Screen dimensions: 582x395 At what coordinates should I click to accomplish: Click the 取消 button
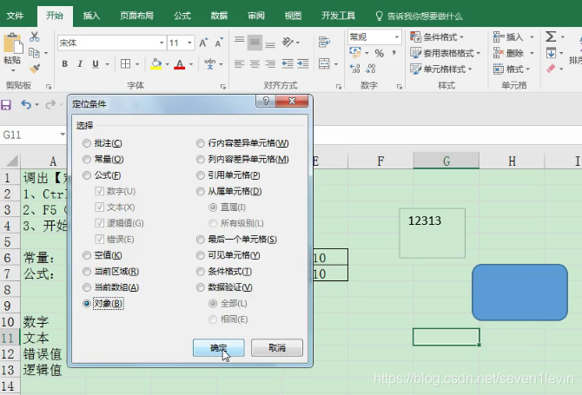click(x=277, y=348)
